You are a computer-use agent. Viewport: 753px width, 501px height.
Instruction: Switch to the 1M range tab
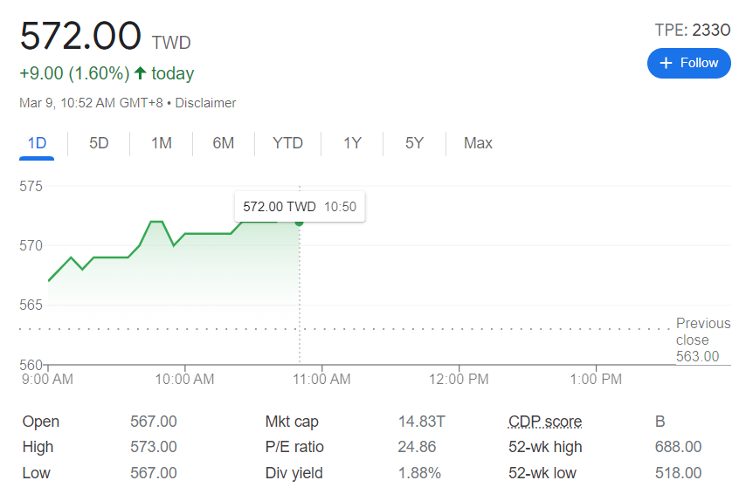(x=161, y=143)
